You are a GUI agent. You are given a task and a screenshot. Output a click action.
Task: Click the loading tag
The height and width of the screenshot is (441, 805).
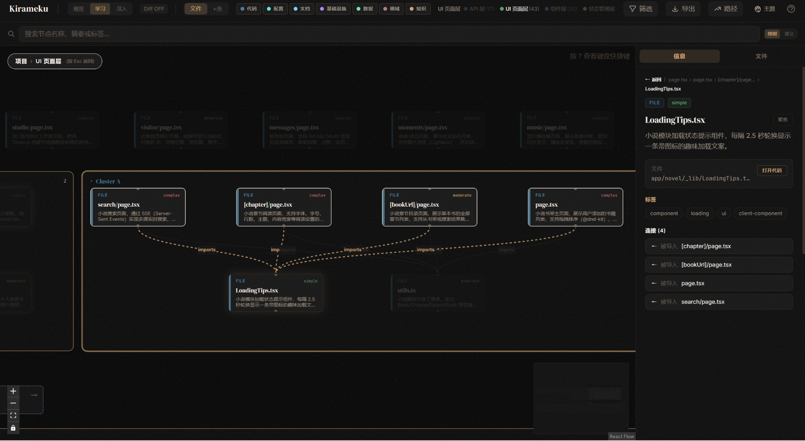[x=700, y=213]
